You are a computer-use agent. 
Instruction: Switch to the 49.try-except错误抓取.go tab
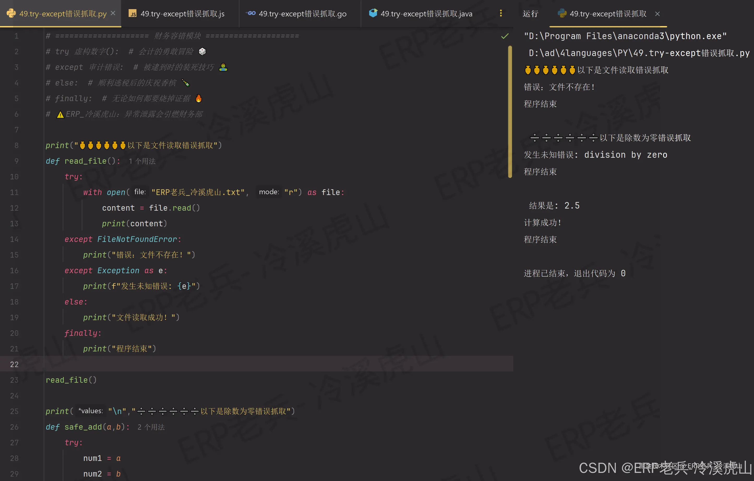pyautogui.click(x=302, y=14)
